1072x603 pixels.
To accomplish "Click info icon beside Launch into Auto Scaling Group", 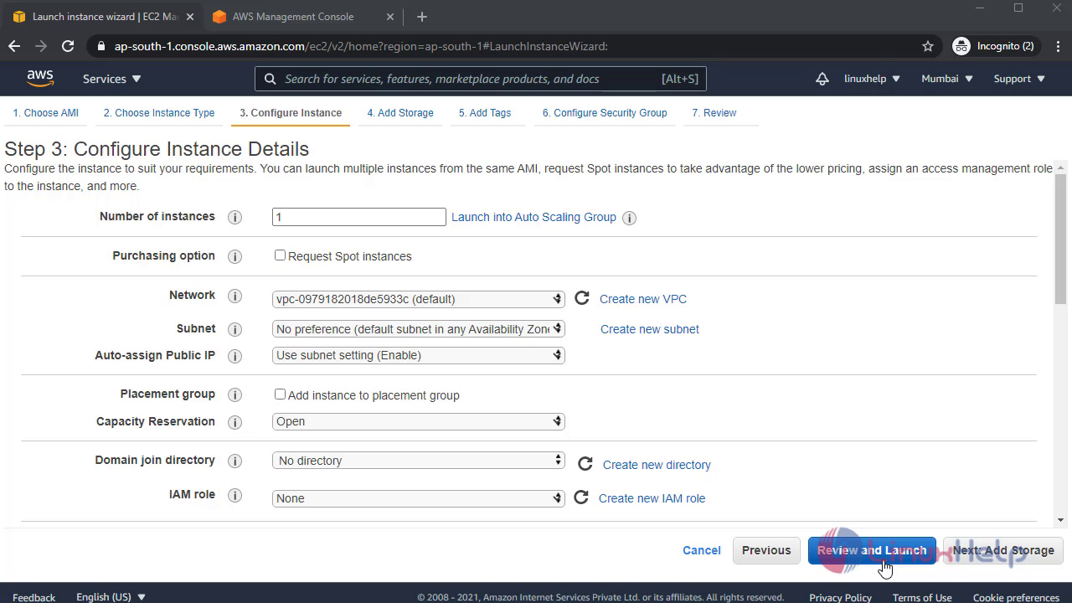I will [630, 218].
